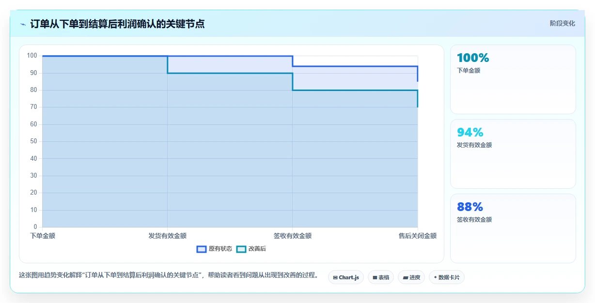Click the description text below the chart

(169, 275)
